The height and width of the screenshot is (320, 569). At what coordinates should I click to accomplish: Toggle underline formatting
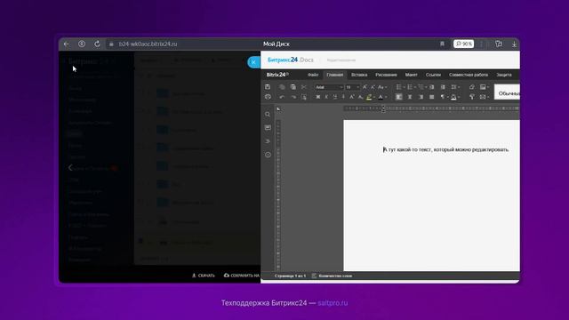pos(334,97)
